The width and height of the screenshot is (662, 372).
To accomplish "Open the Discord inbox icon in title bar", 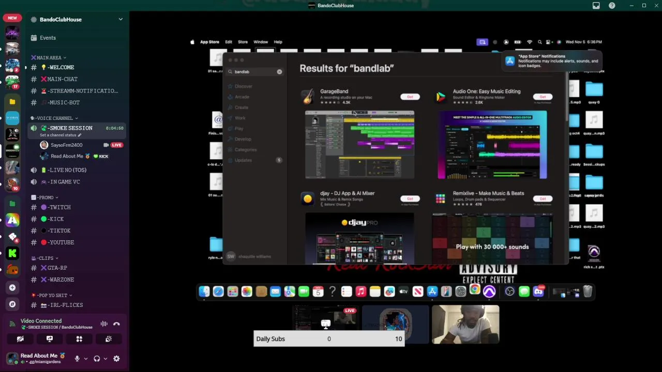I will click(596, 6).
